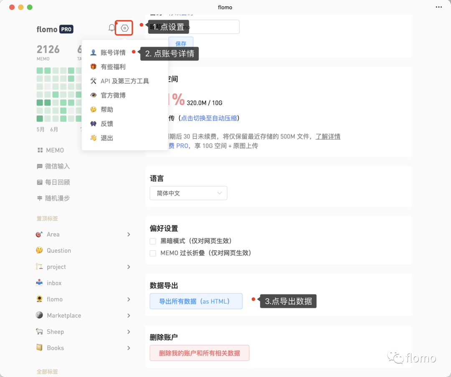
Task: Click 导出所有数据 (as HTML) button
Action: (x=196, y=301)
